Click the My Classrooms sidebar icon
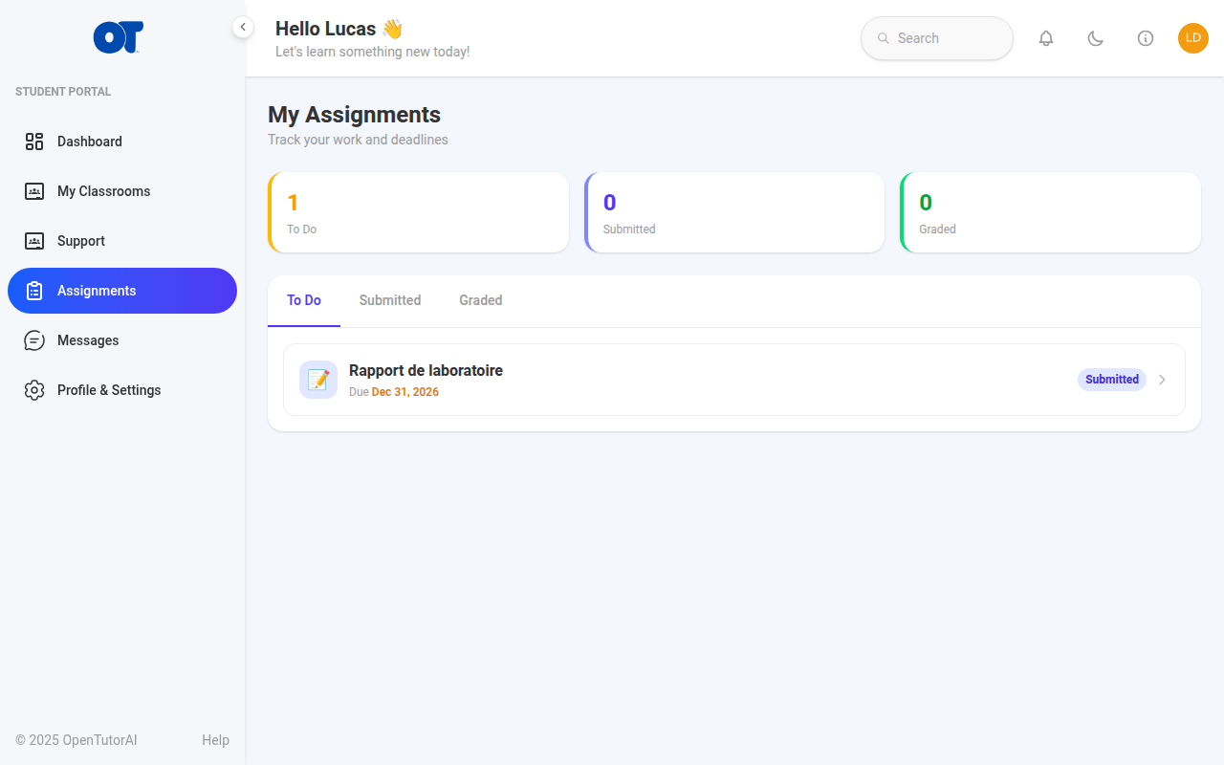The image size is (1224, 765). click(x=34, y=191)
